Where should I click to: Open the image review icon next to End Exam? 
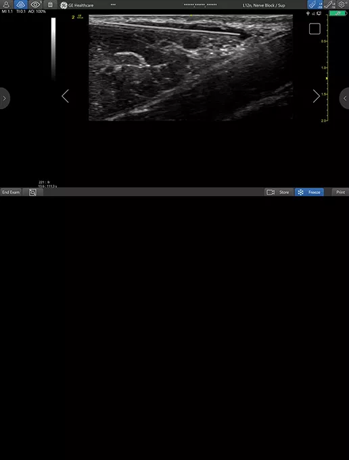32,192
